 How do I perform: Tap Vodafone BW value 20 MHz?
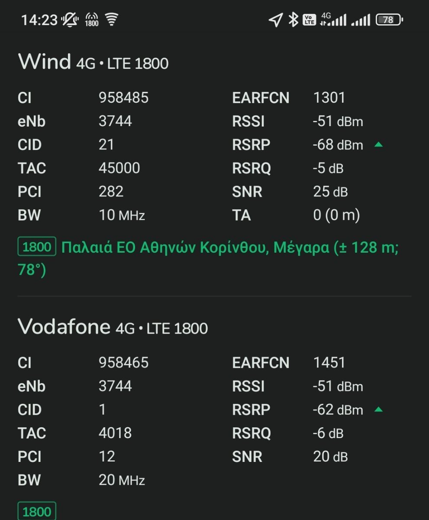pyautogui.click(x=122, y=480)
